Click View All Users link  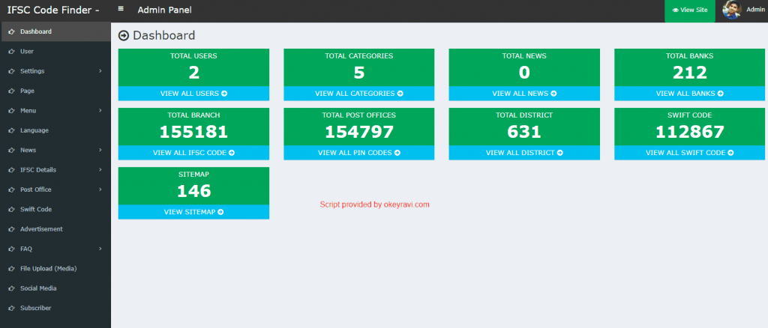(x=193, y=94)
